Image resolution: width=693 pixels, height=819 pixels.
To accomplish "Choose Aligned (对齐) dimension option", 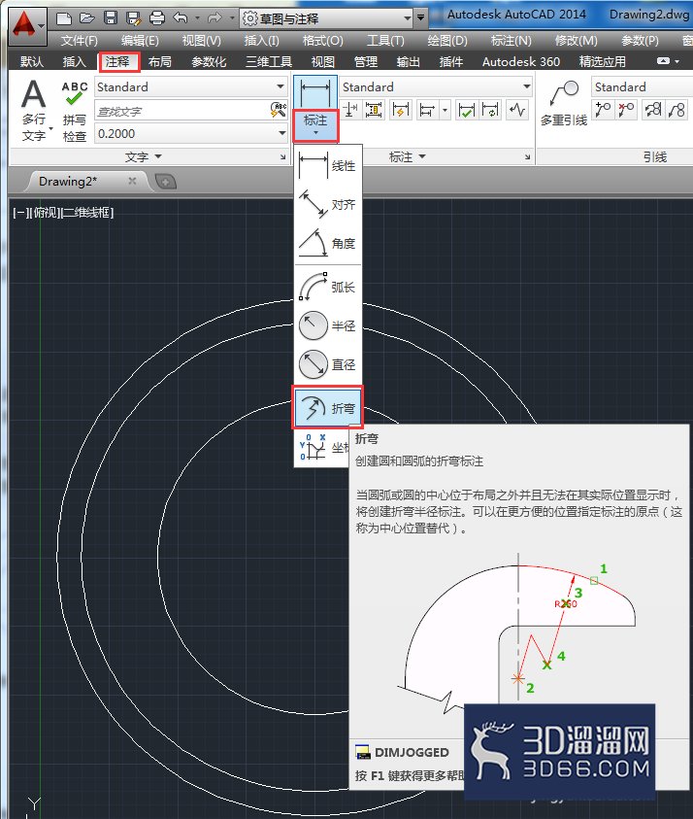I will [328, 204].
